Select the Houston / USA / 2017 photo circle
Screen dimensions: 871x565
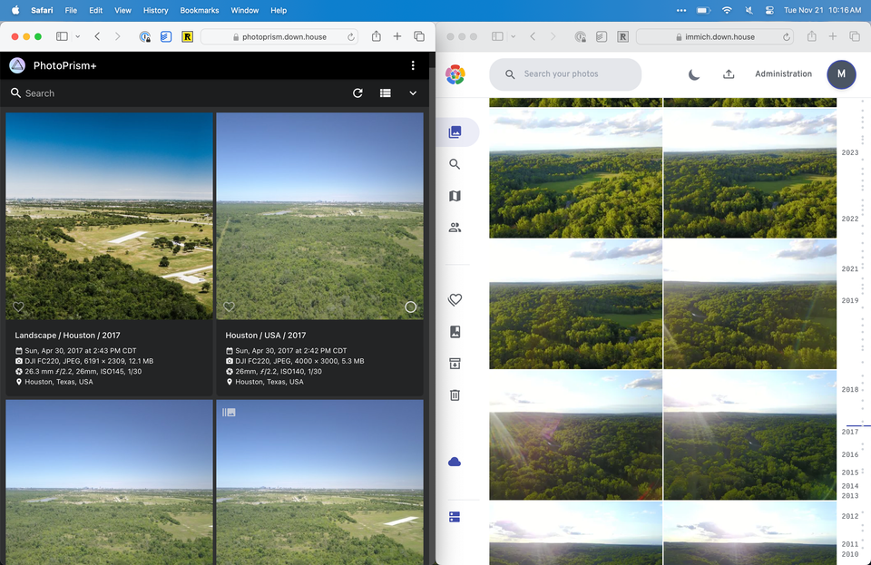410,307
